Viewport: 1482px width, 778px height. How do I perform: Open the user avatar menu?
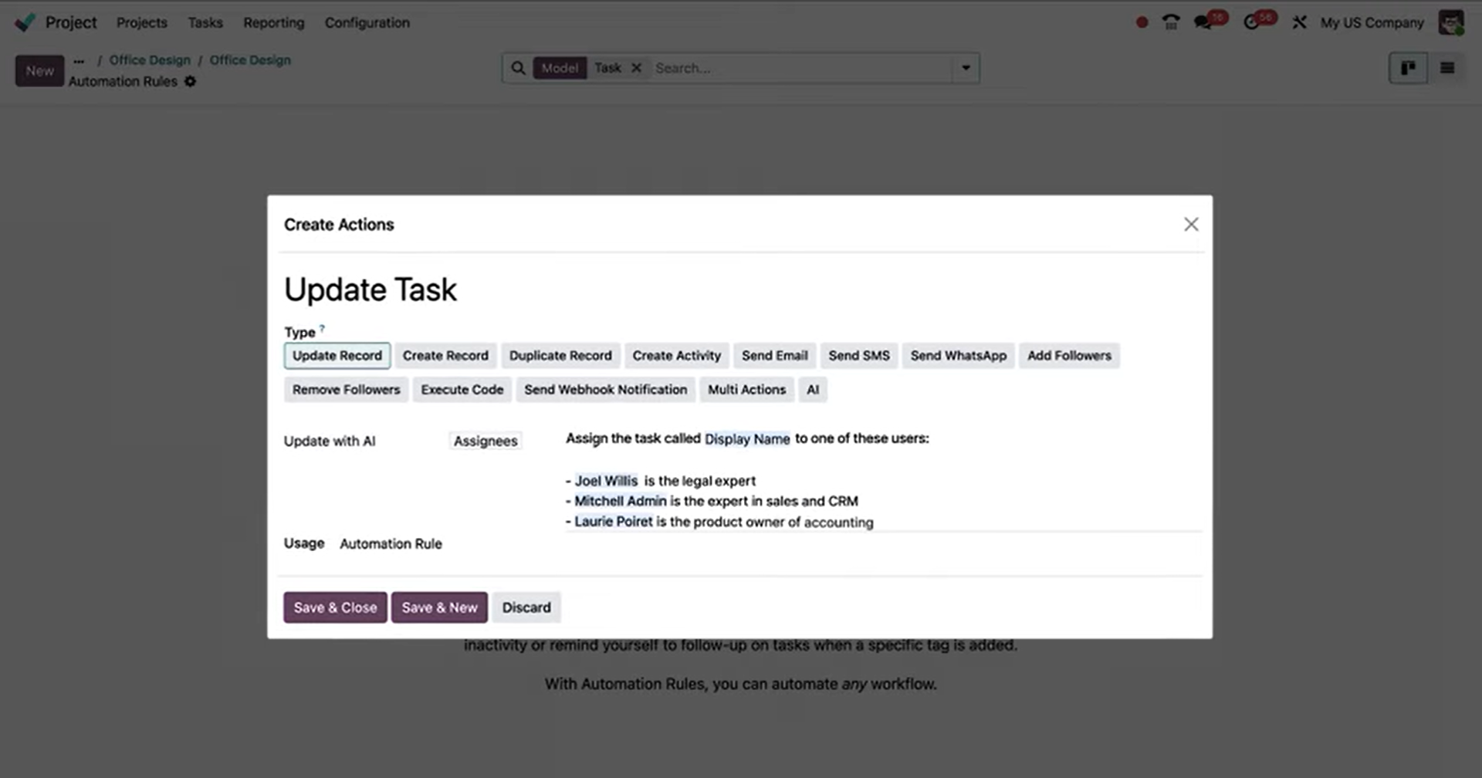tap(1451, 22)
